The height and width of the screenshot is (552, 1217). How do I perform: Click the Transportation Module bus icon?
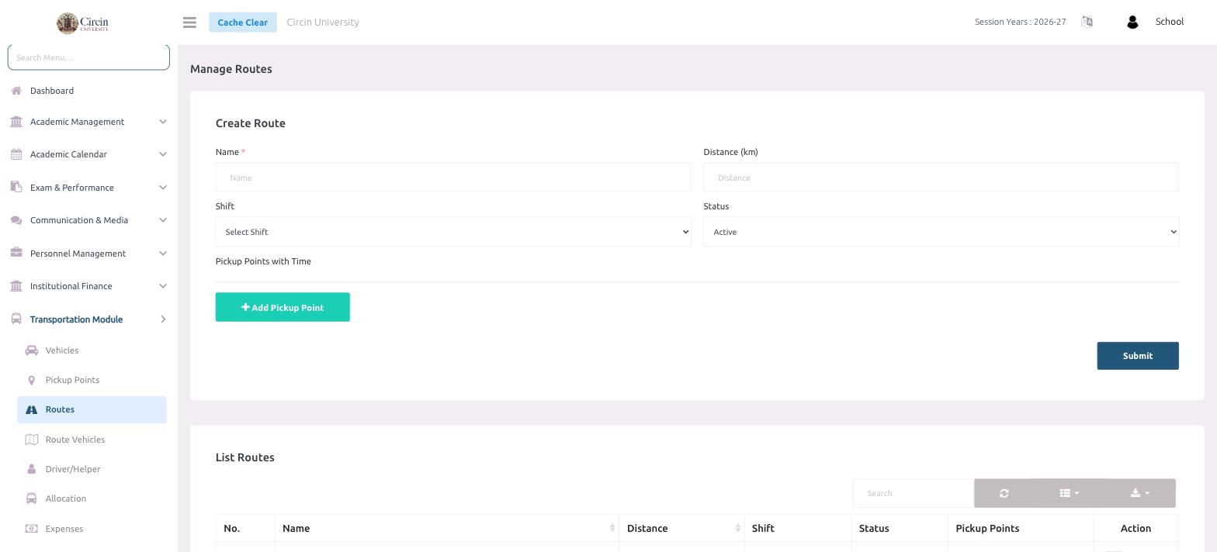coord(16,319)
